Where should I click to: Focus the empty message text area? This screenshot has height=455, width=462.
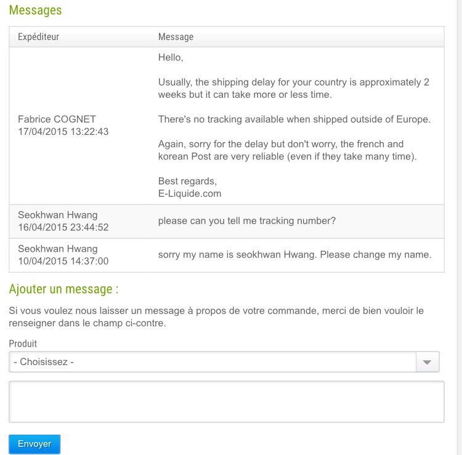(226, 401)
